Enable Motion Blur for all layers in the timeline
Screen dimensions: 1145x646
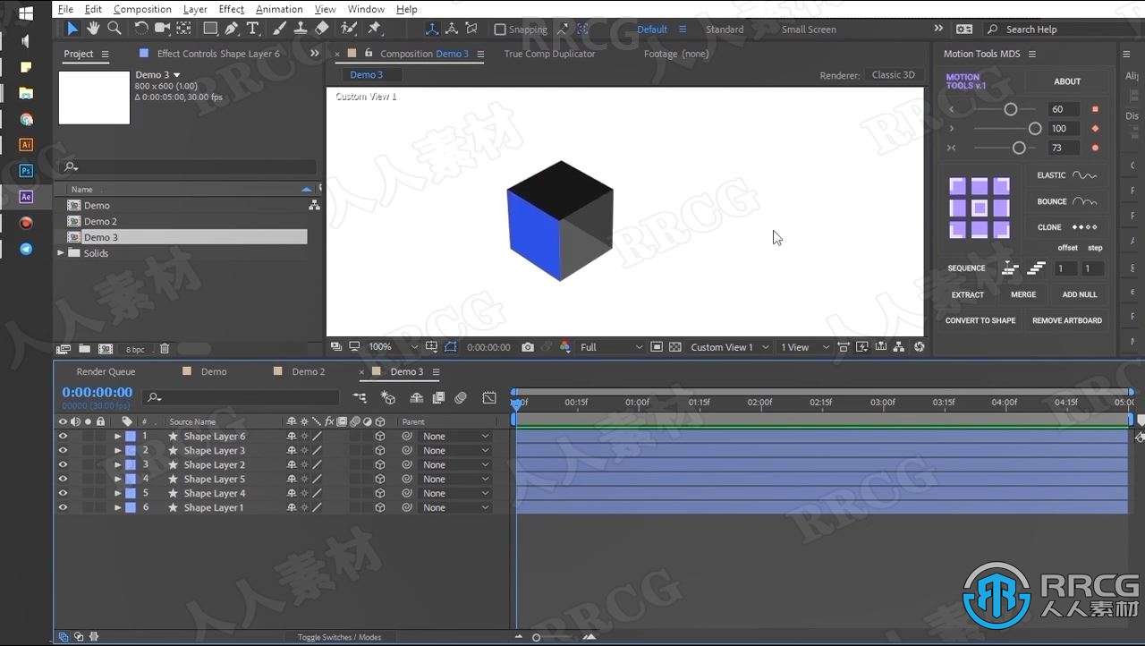tap(461, 397)
